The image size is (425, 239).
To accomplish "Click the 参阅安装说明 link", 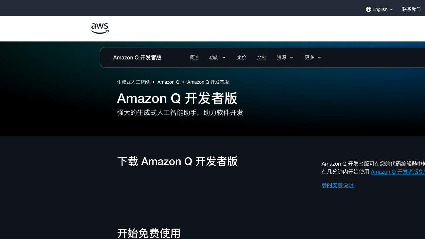I will [338, 185].
